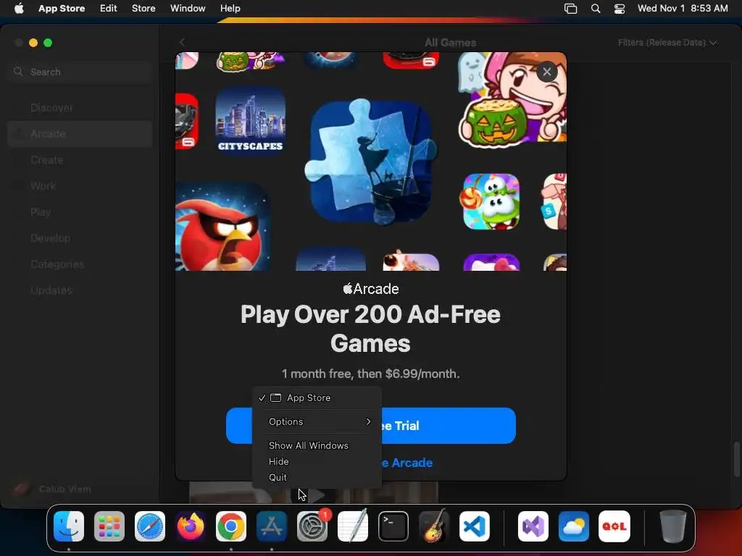This screenshot has height=556, width=742.
Task: Click the blue free Trial button
Action: click(371, 426)
